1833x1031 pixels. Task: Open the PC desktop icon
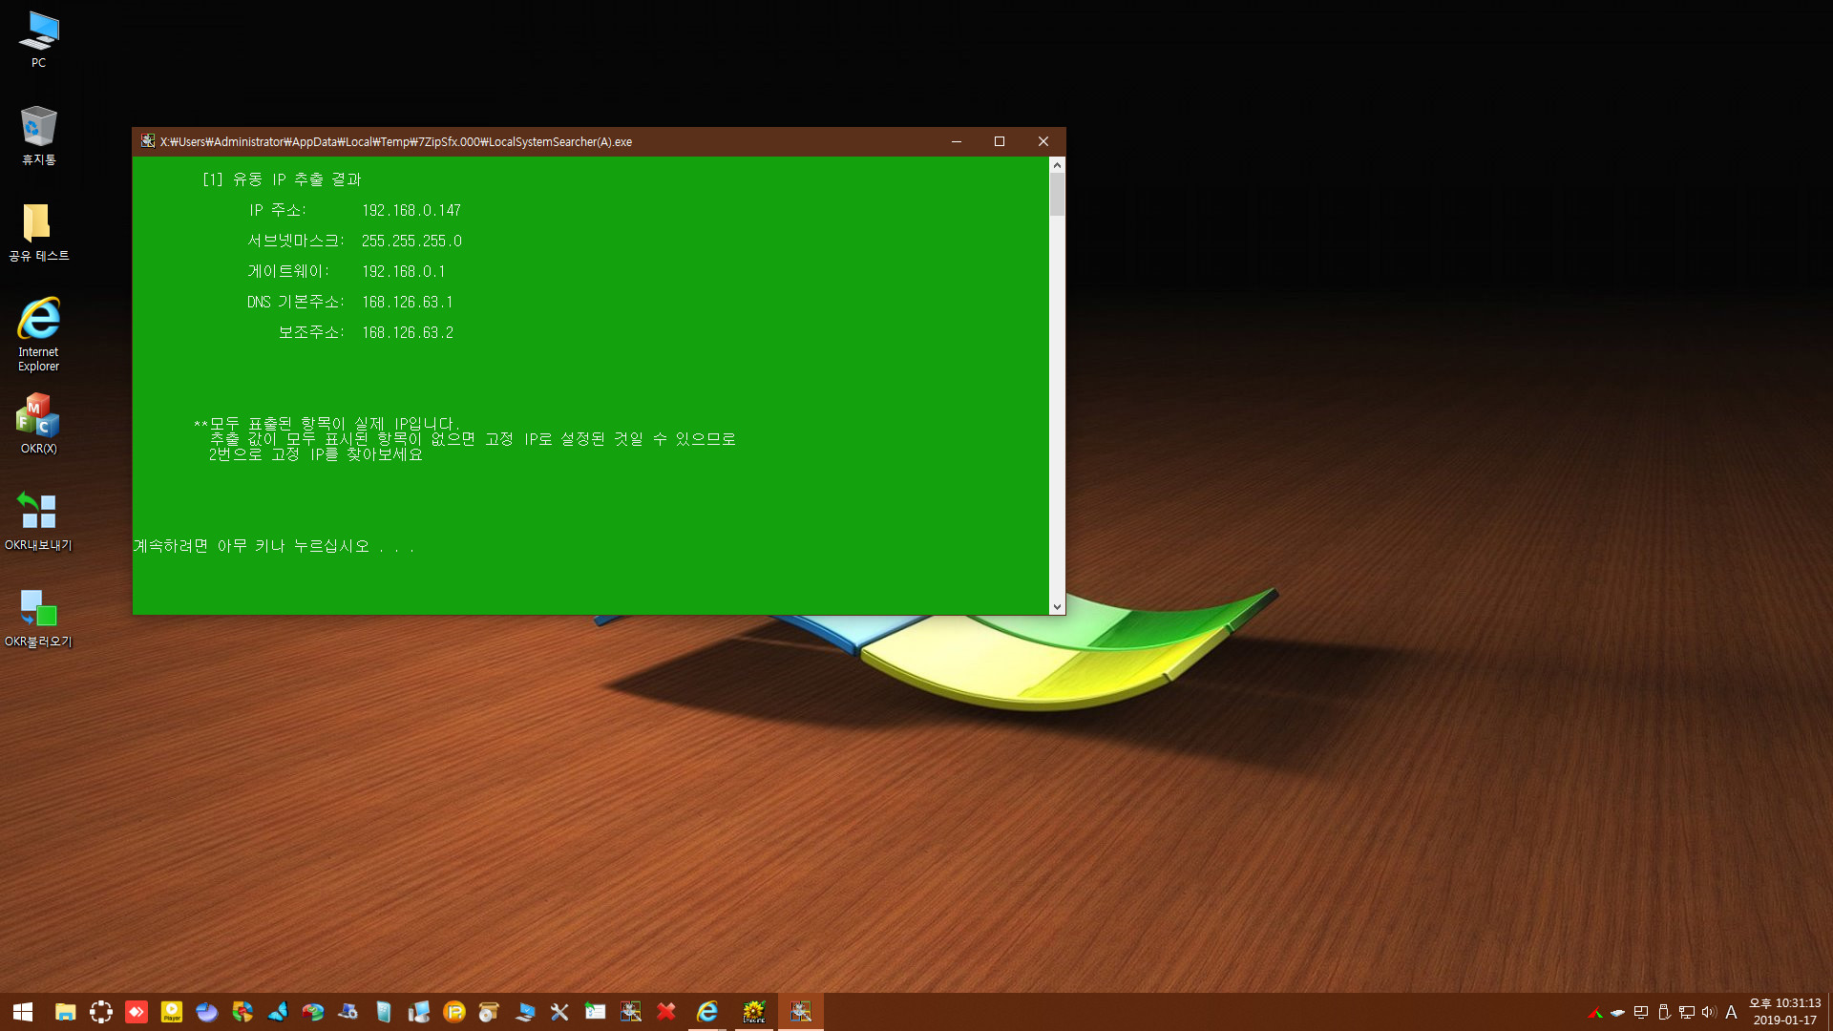click(38, 39)
